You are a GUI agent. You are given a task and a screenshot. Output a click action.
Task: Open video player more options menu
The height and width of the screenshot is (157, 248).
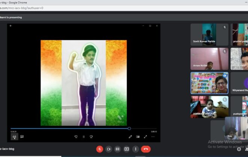coord(153,137)
